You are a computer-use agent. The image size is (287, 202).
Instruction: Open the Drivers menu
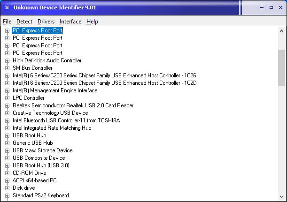pyautogui.click(x=46, y=22)
